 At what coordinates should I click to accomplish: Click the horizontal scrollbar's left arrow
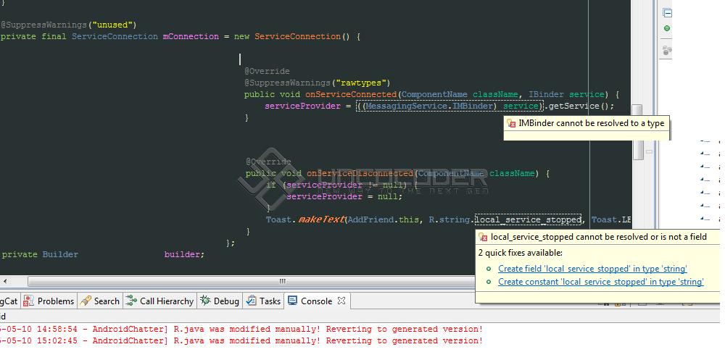[x=4, y=281]
